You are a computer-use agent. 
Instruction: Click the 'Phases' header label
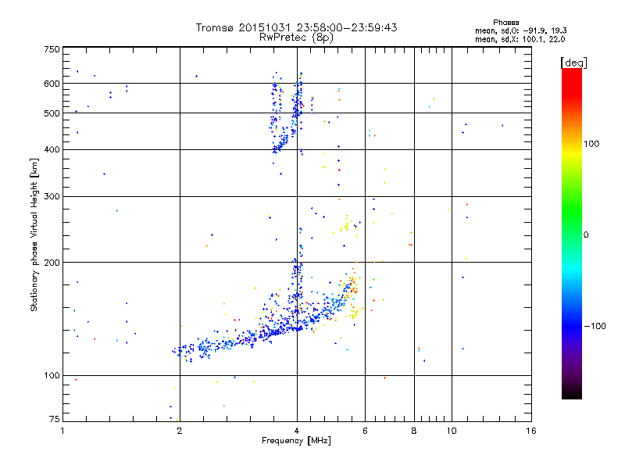505,23
